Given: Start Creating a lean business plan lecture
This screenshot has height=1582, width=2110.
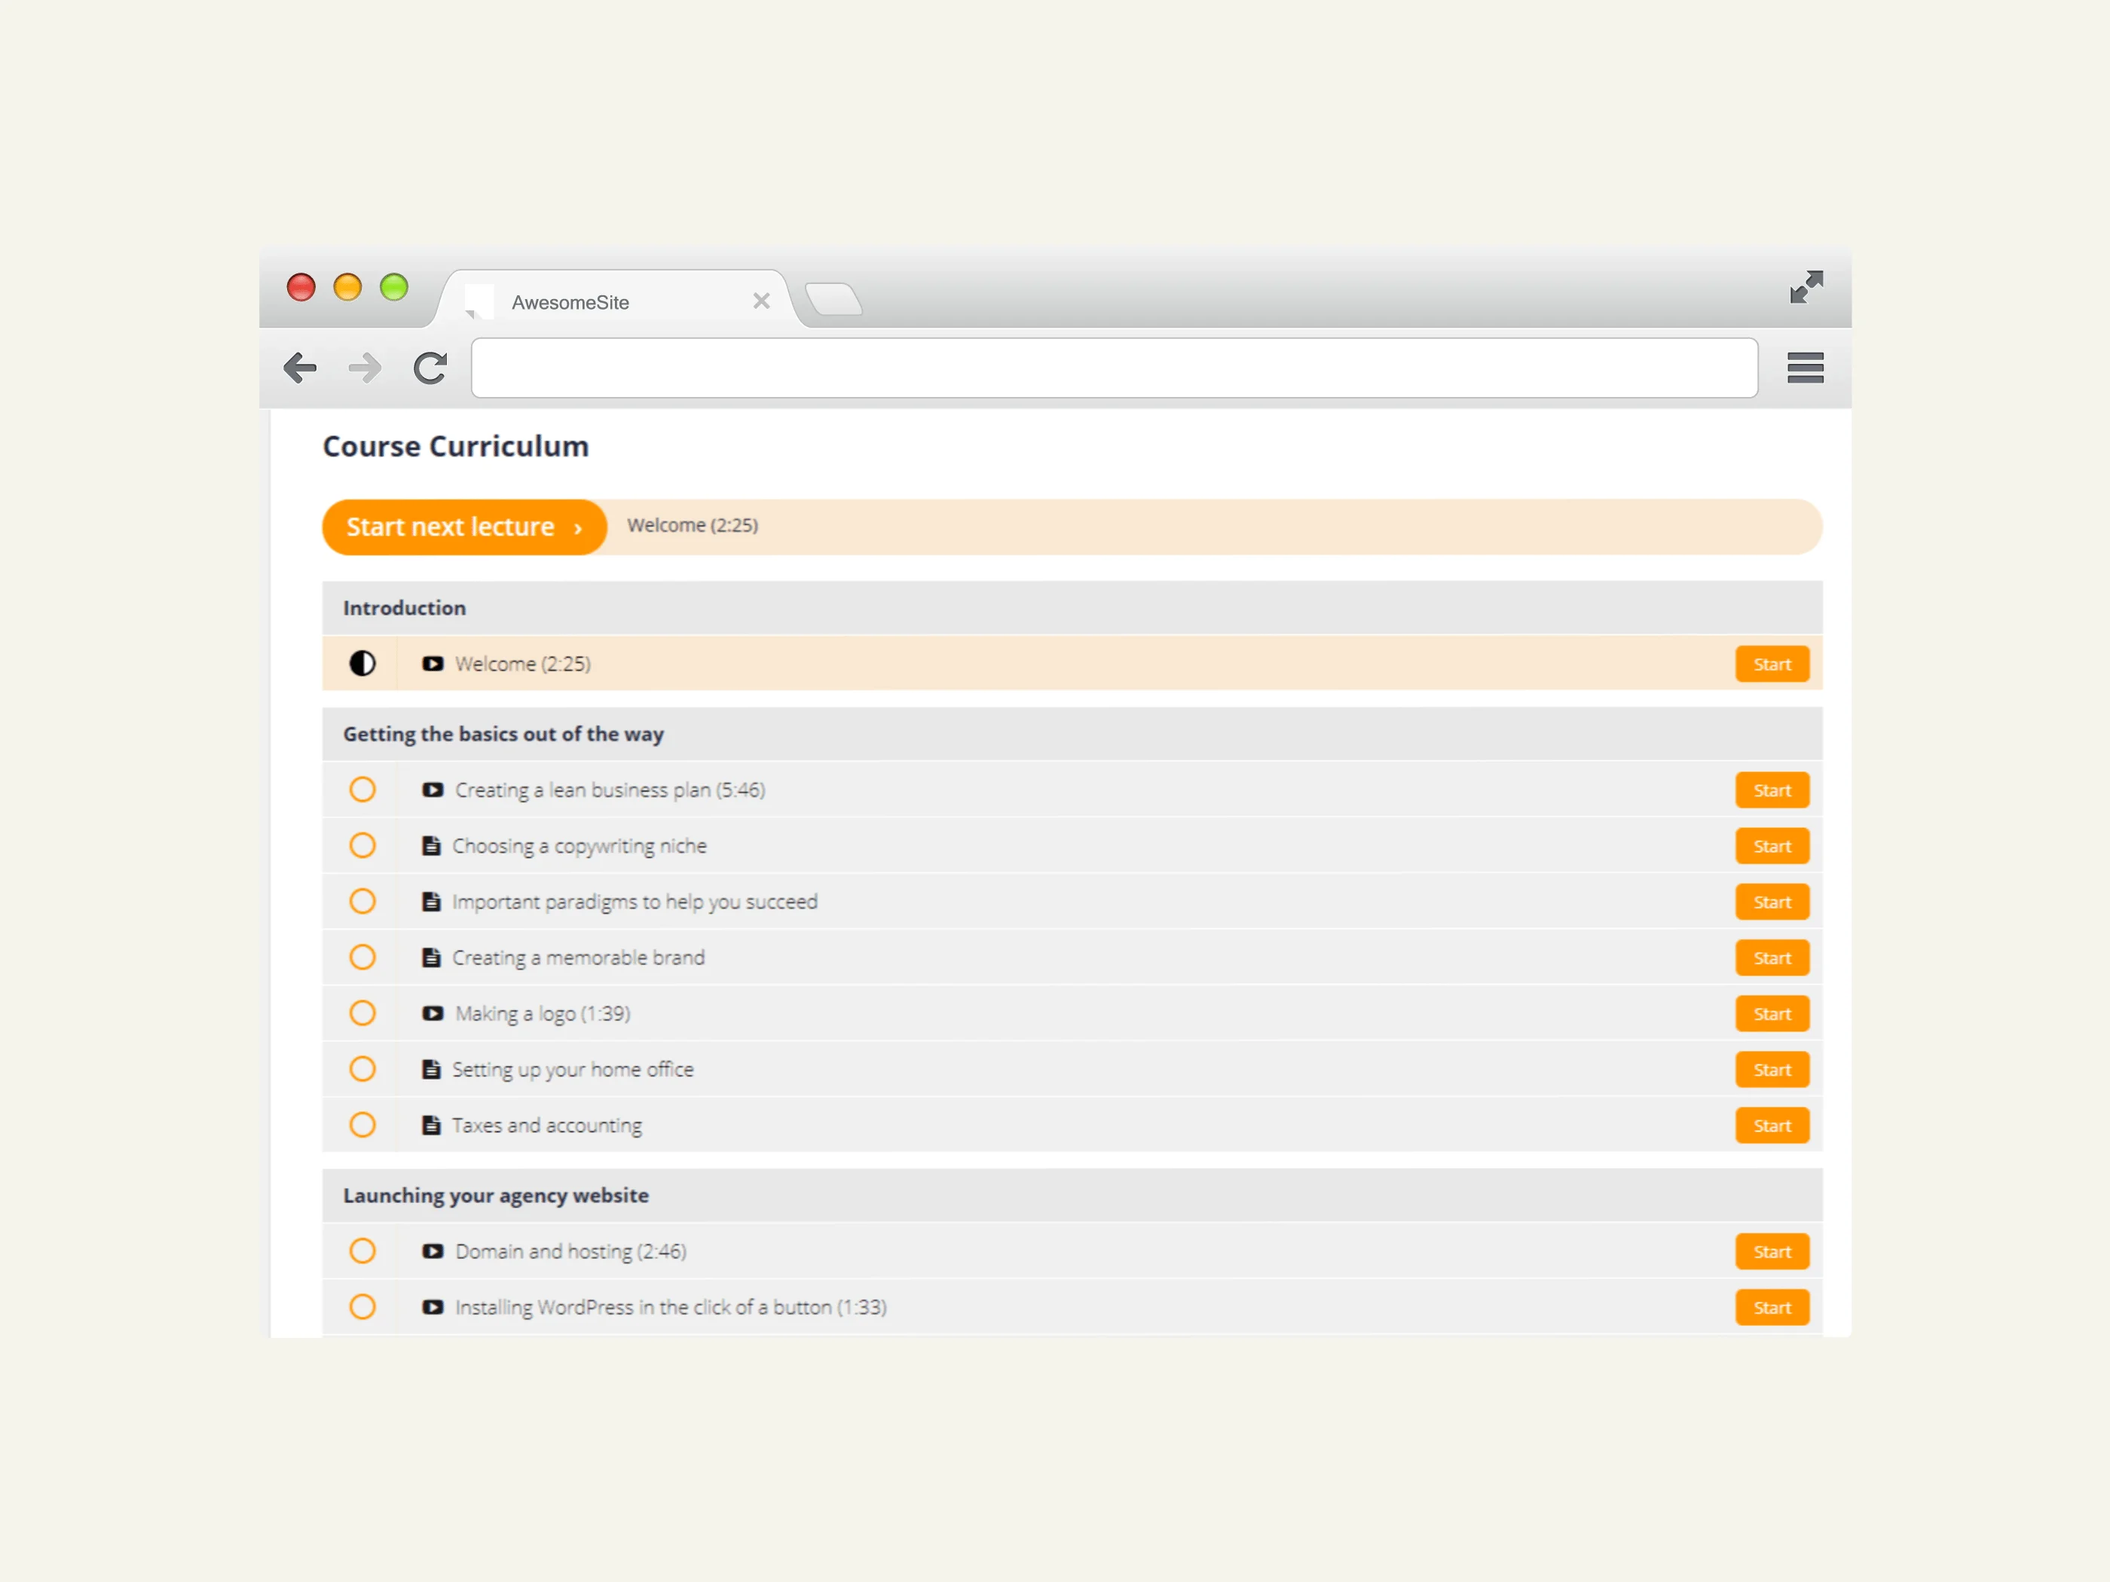Looking at the screenshot, I should click(1772, 789).
